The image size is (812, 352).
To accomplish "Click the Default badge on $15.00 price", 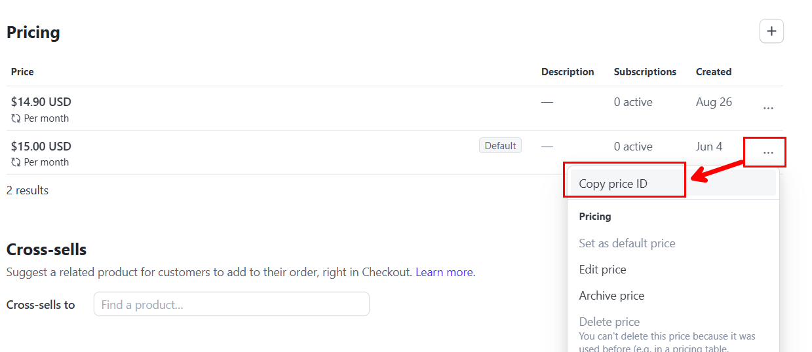I will pyautogui.click(x=500, y=146).
